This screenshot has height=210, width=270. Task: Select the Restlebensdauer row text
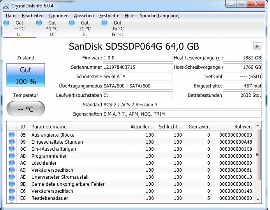49,198
